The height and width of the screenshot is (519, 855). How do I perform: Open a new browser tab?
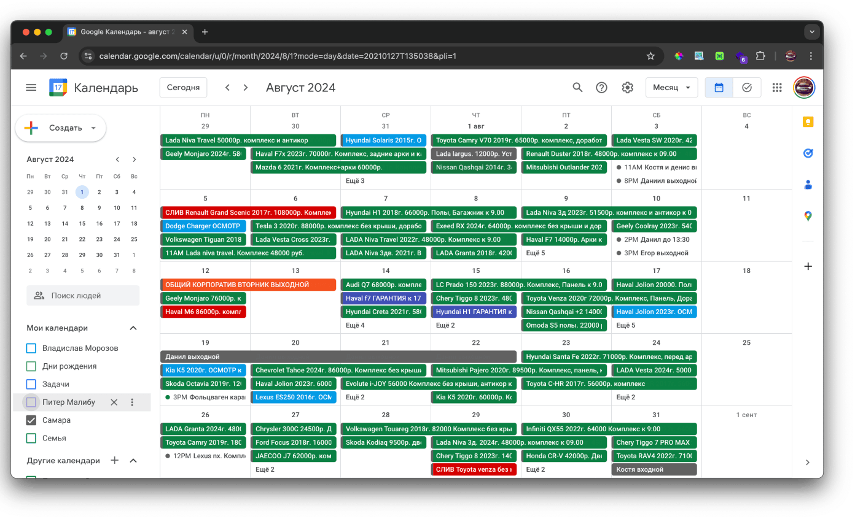click(205, 32)
